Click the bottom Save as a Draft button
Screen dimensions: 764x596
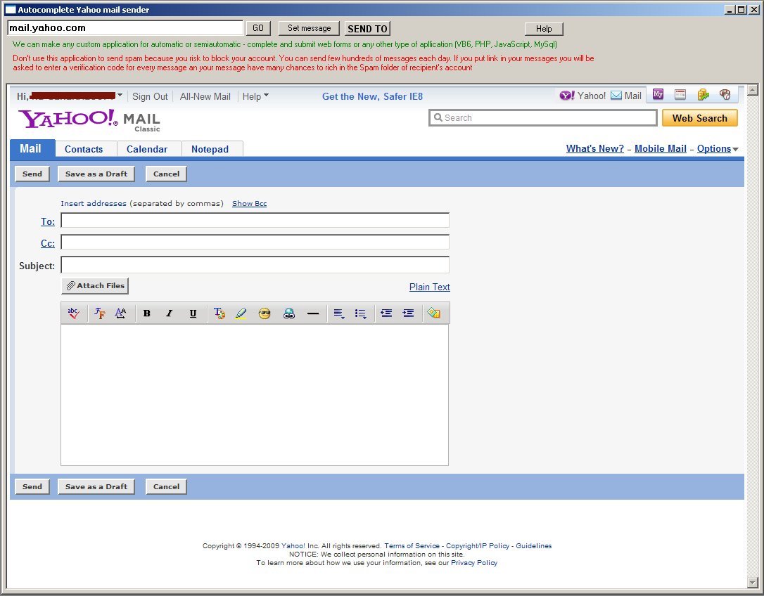(96, 486)
